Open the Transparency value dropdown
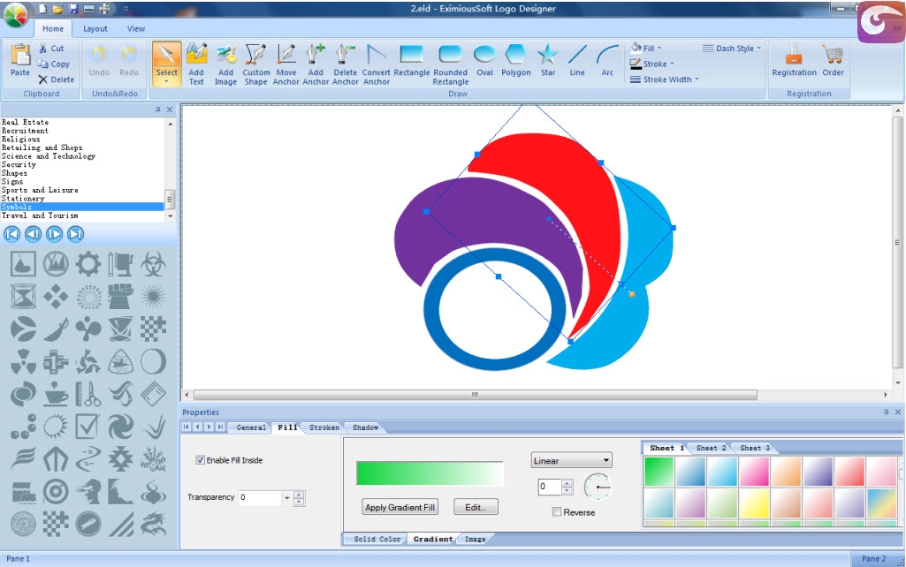The height and width of the screenshot is (567, 906). coord(286,498)
